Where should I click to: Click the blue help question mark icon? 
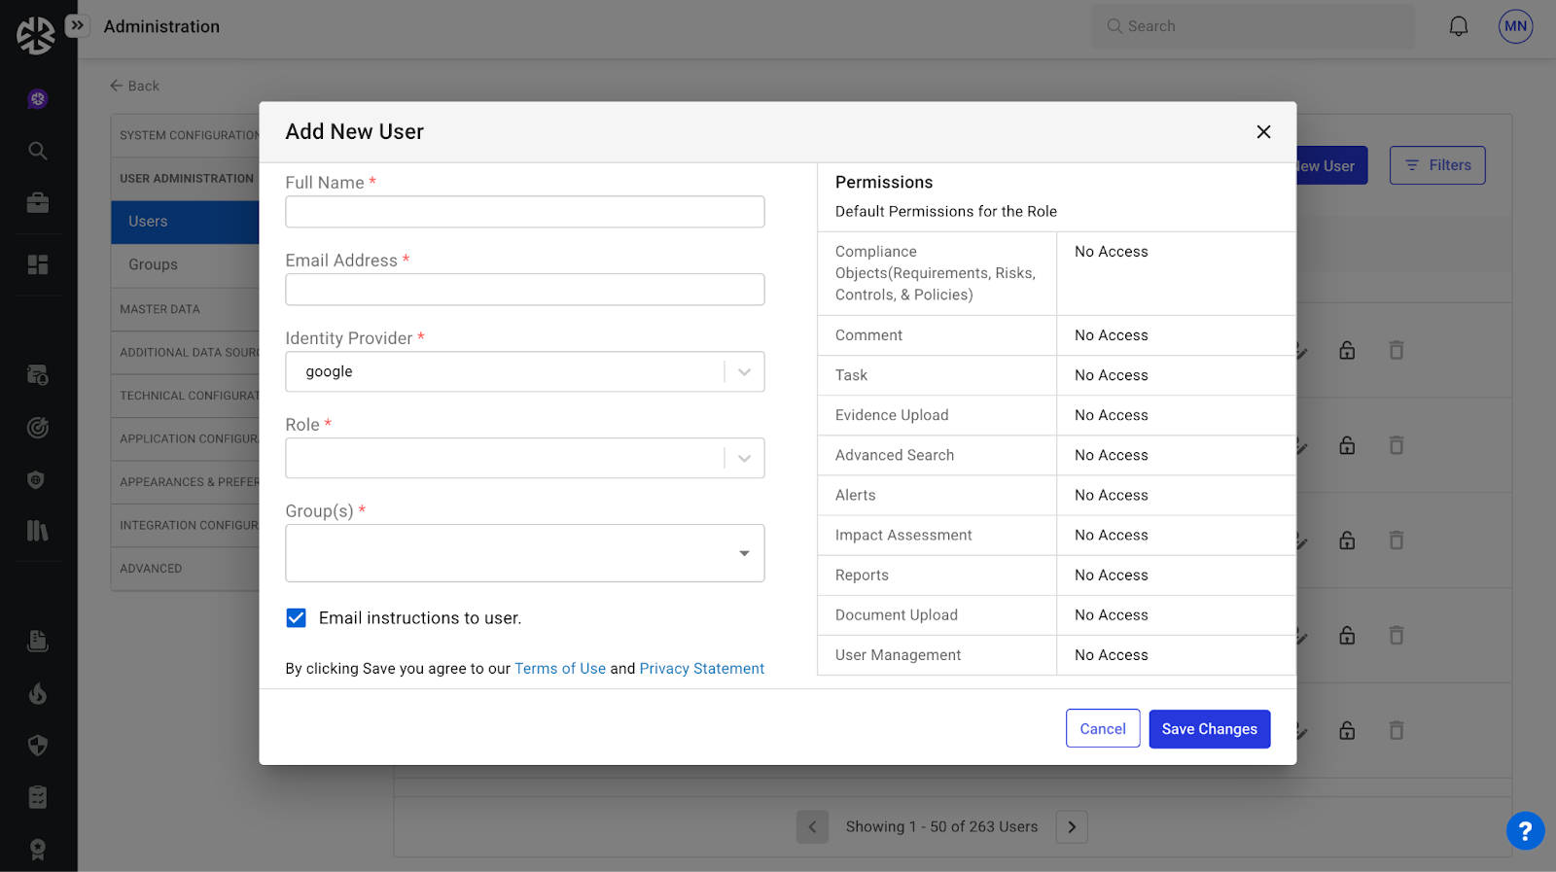click(x=1525, y=831)
